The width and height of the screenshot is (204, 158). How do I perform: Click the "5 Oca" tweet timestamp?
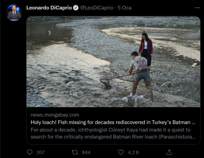124,8
